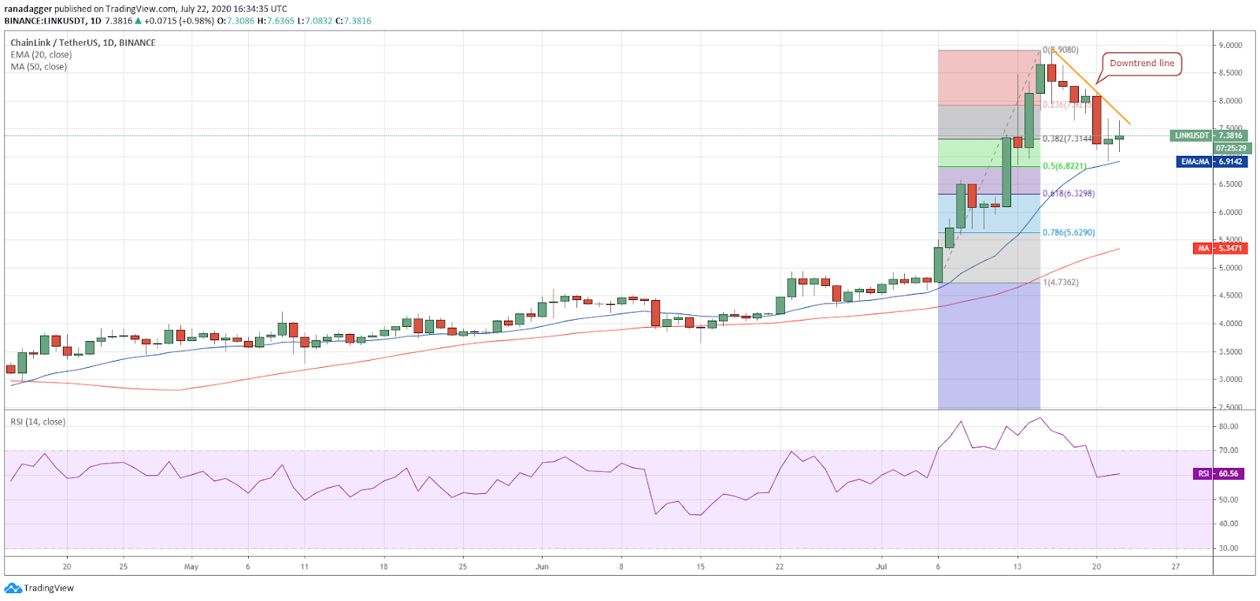The width and height of the screenshot is (1260, 601).
Task: Click 70.00 on the RSI scale
Action: click(x=1228, y=451)
